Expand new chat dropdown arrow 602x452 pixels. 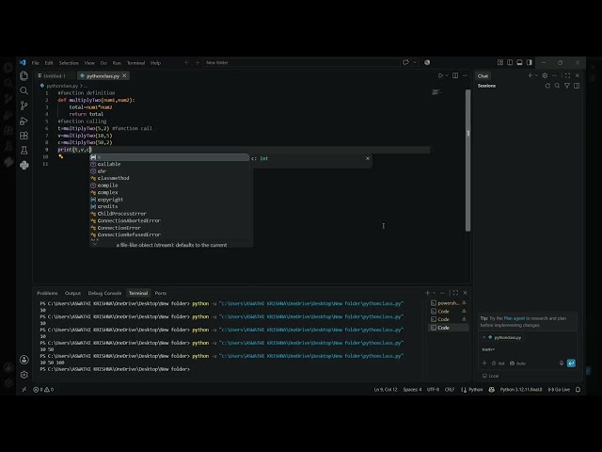coord(536,75)
